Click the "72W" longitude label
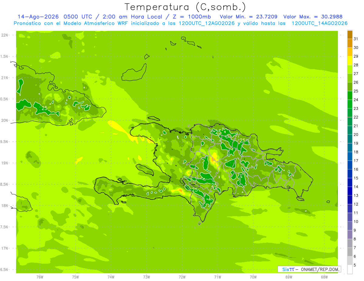The image size is (364, 281). click(182, 277)
